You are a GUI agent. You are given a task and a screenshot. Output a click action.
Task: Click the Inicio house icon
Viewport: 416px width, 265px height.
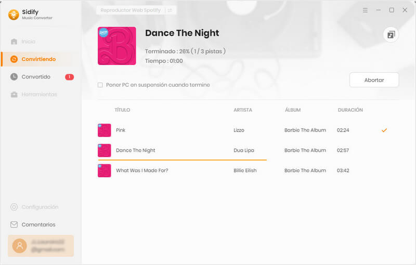coord(14,42)
